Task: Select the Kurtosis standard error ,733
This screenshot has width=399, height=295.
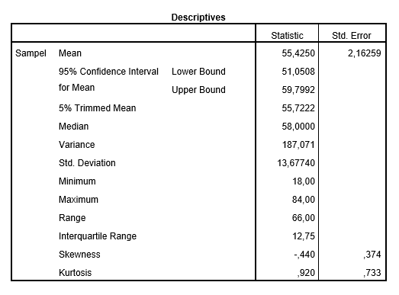Action: point(372,273)
